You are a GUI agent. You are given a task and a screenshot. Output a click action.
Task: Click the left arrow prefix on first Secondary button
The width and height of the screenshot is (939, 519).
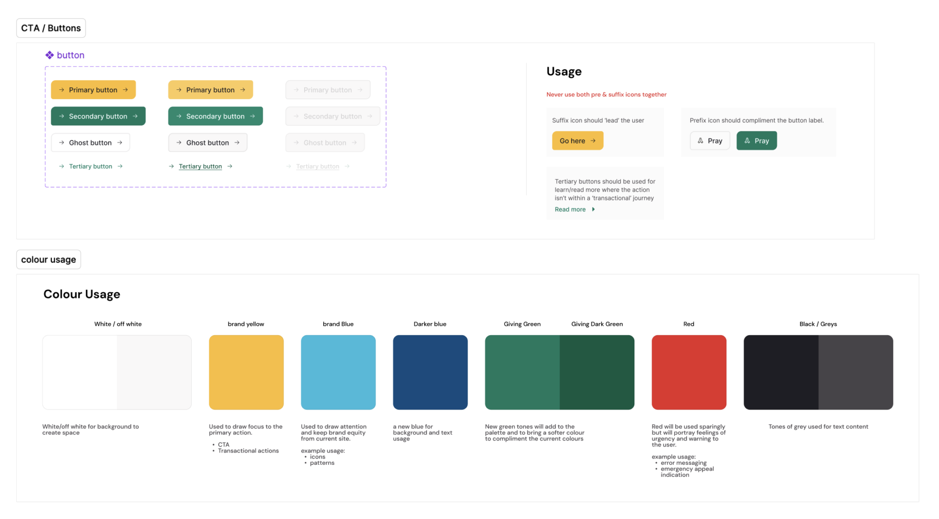coord(62,116)
